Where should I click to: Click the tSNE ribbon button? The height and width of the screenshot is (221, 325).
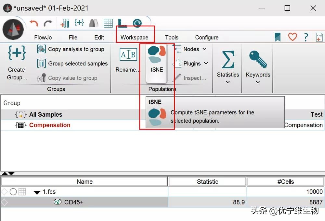point(157,63)
